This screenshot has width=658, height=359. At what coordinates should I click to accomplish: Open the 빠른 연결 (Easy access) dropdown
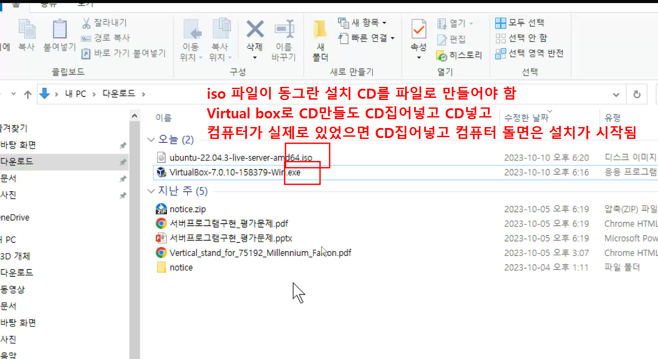click(366, 38)
